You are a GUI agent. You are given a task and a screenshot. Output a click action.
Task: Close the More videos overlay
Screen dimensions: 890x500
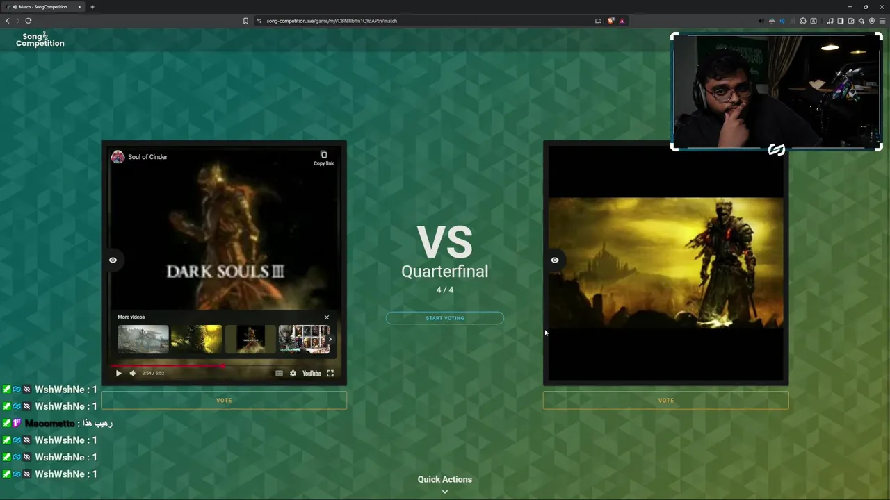pyautogui.click(x=326, y=317)
